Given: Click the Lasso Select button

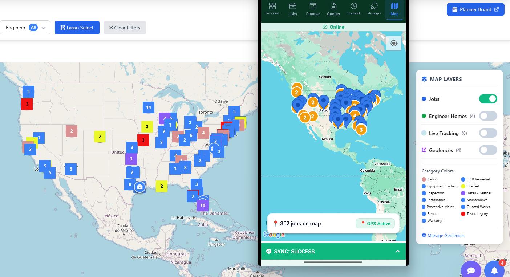Looking at the screenshot, I should click(x=77, y=28).
